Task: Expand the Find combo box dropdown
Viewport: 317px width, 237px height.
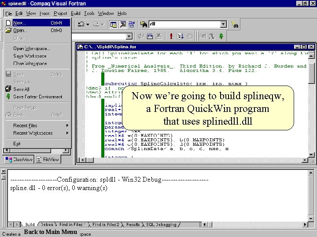Action: pos(223,25)
